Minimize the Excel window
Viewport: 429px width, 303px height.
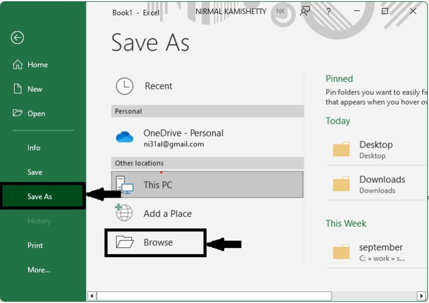click(x=357, y=11)
